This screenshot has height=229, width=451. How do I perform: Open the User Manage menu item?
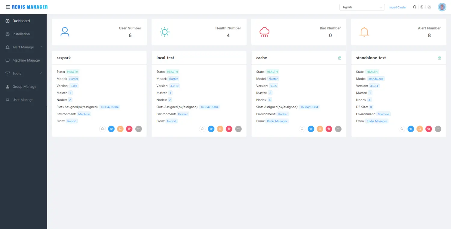(x=23, y=100)
